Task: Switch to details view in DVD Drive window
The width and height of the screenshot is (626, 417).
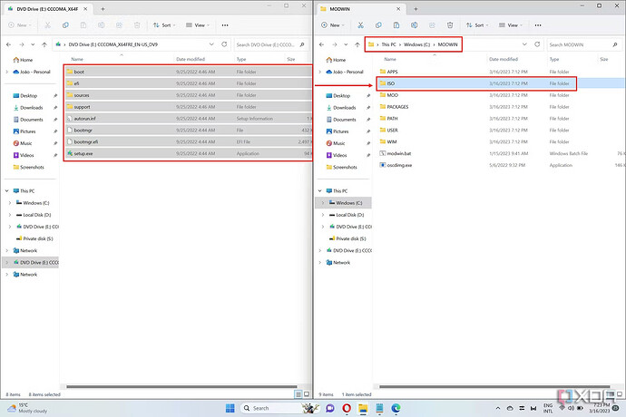Action: [x=298, y=394]
